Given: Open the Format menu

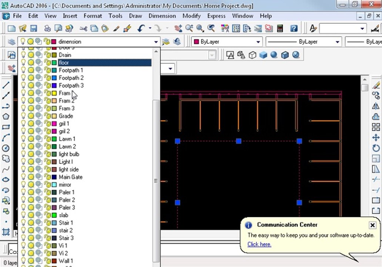Looking at the screenshot, I should coord(93,16).
